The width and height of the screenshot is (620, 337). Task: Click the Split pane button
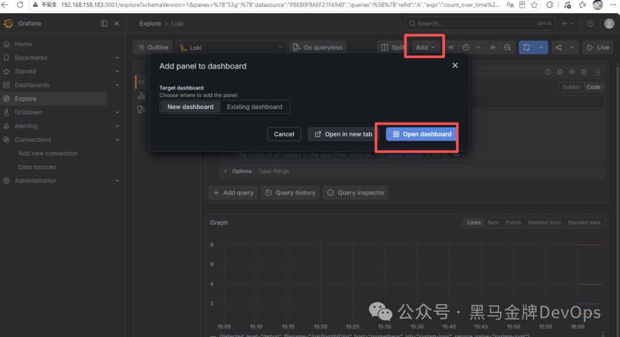[x=392, y=48]
